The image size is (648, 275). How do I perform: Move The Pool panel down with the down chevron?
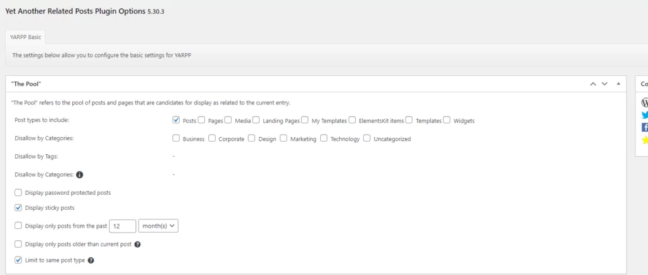coord(604,83)
